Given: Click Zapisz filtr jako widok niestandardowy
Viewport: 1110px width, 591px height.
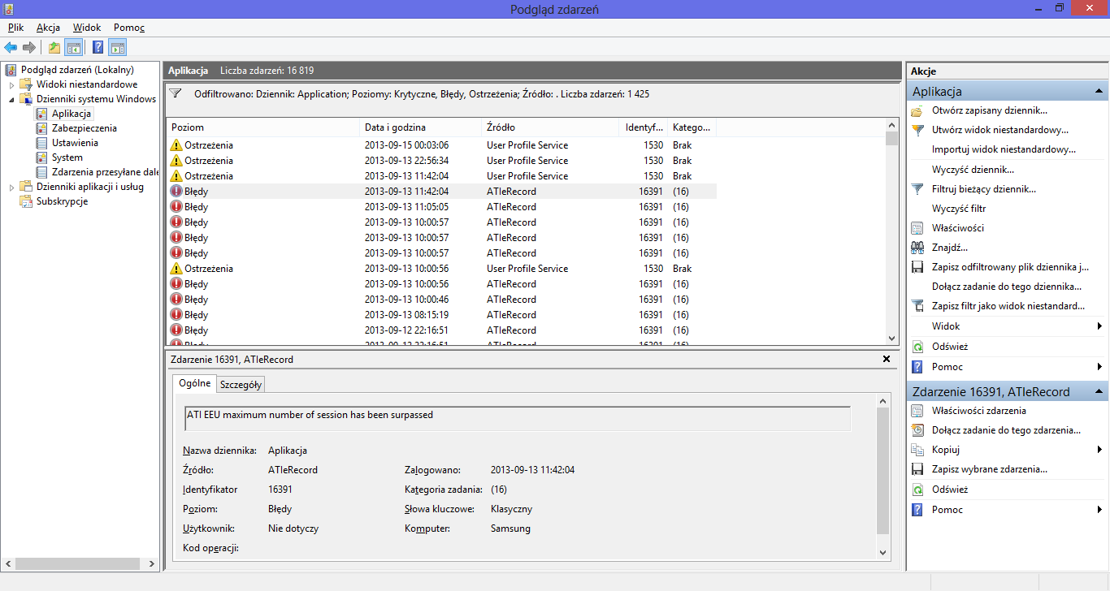Looking at the screenshot, I should 1008,306.
